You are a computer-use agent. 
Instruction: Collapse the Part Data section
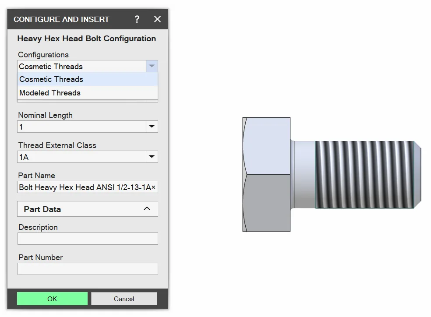pyautogui.click(x=147, y=209)
